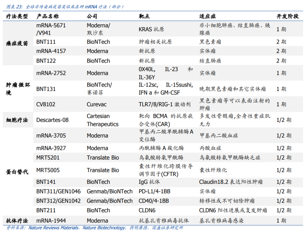Click the PD-L1/4-1BB target cell
305x236 pixels.
click(x=154, y=191)
